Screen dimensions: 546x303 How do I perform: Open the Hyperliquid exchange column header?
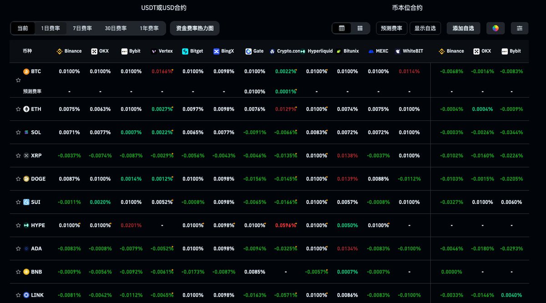coord(317,51)
